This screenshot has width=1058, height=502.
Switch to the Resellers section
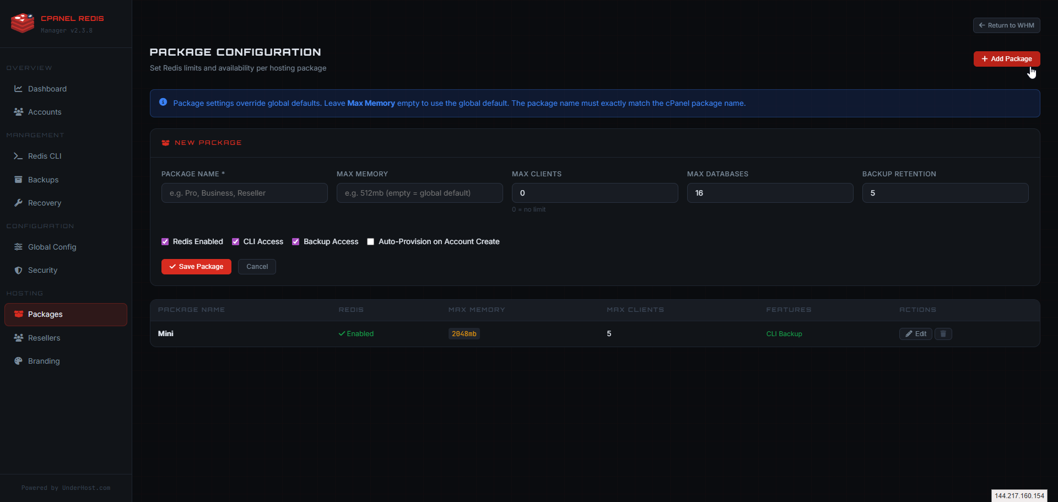point(18,338)
